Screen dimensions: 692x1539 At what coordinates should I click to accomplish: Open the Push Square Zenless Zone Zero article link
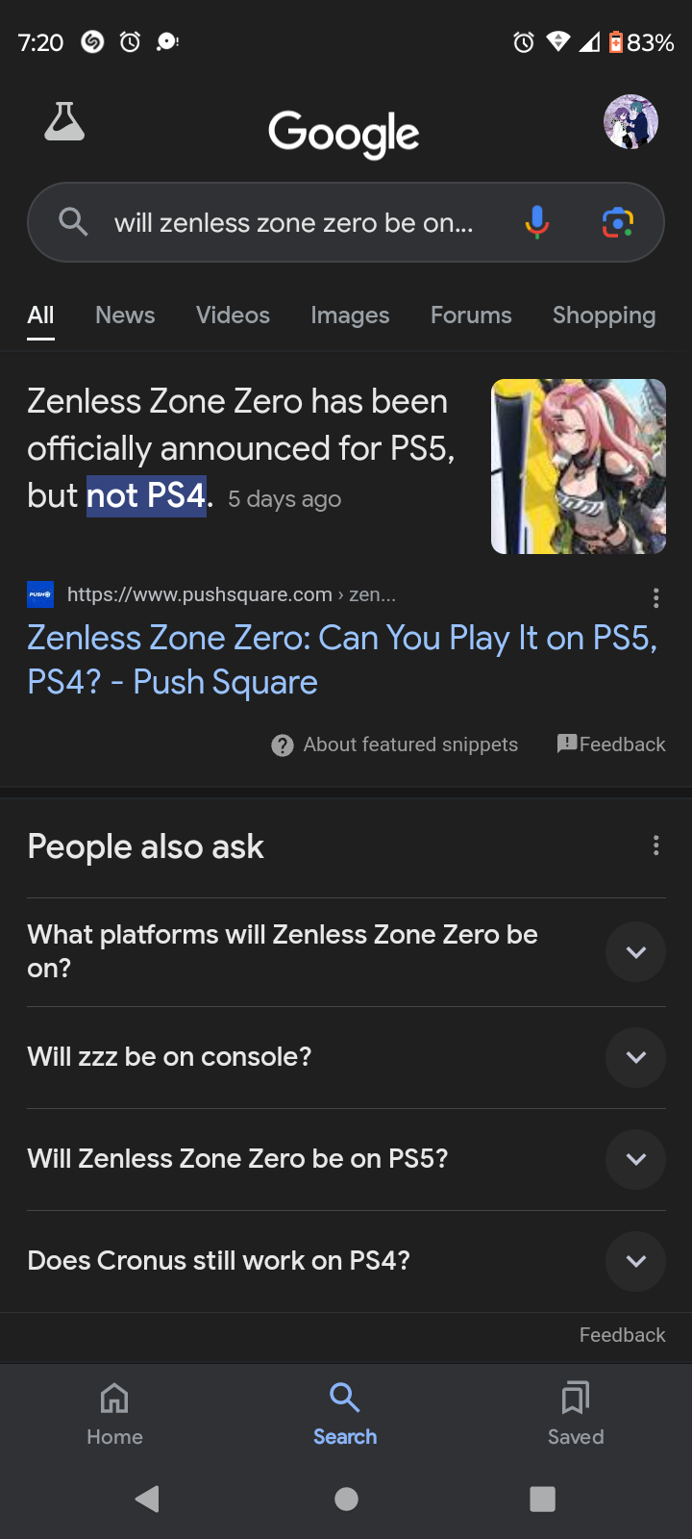341,660
